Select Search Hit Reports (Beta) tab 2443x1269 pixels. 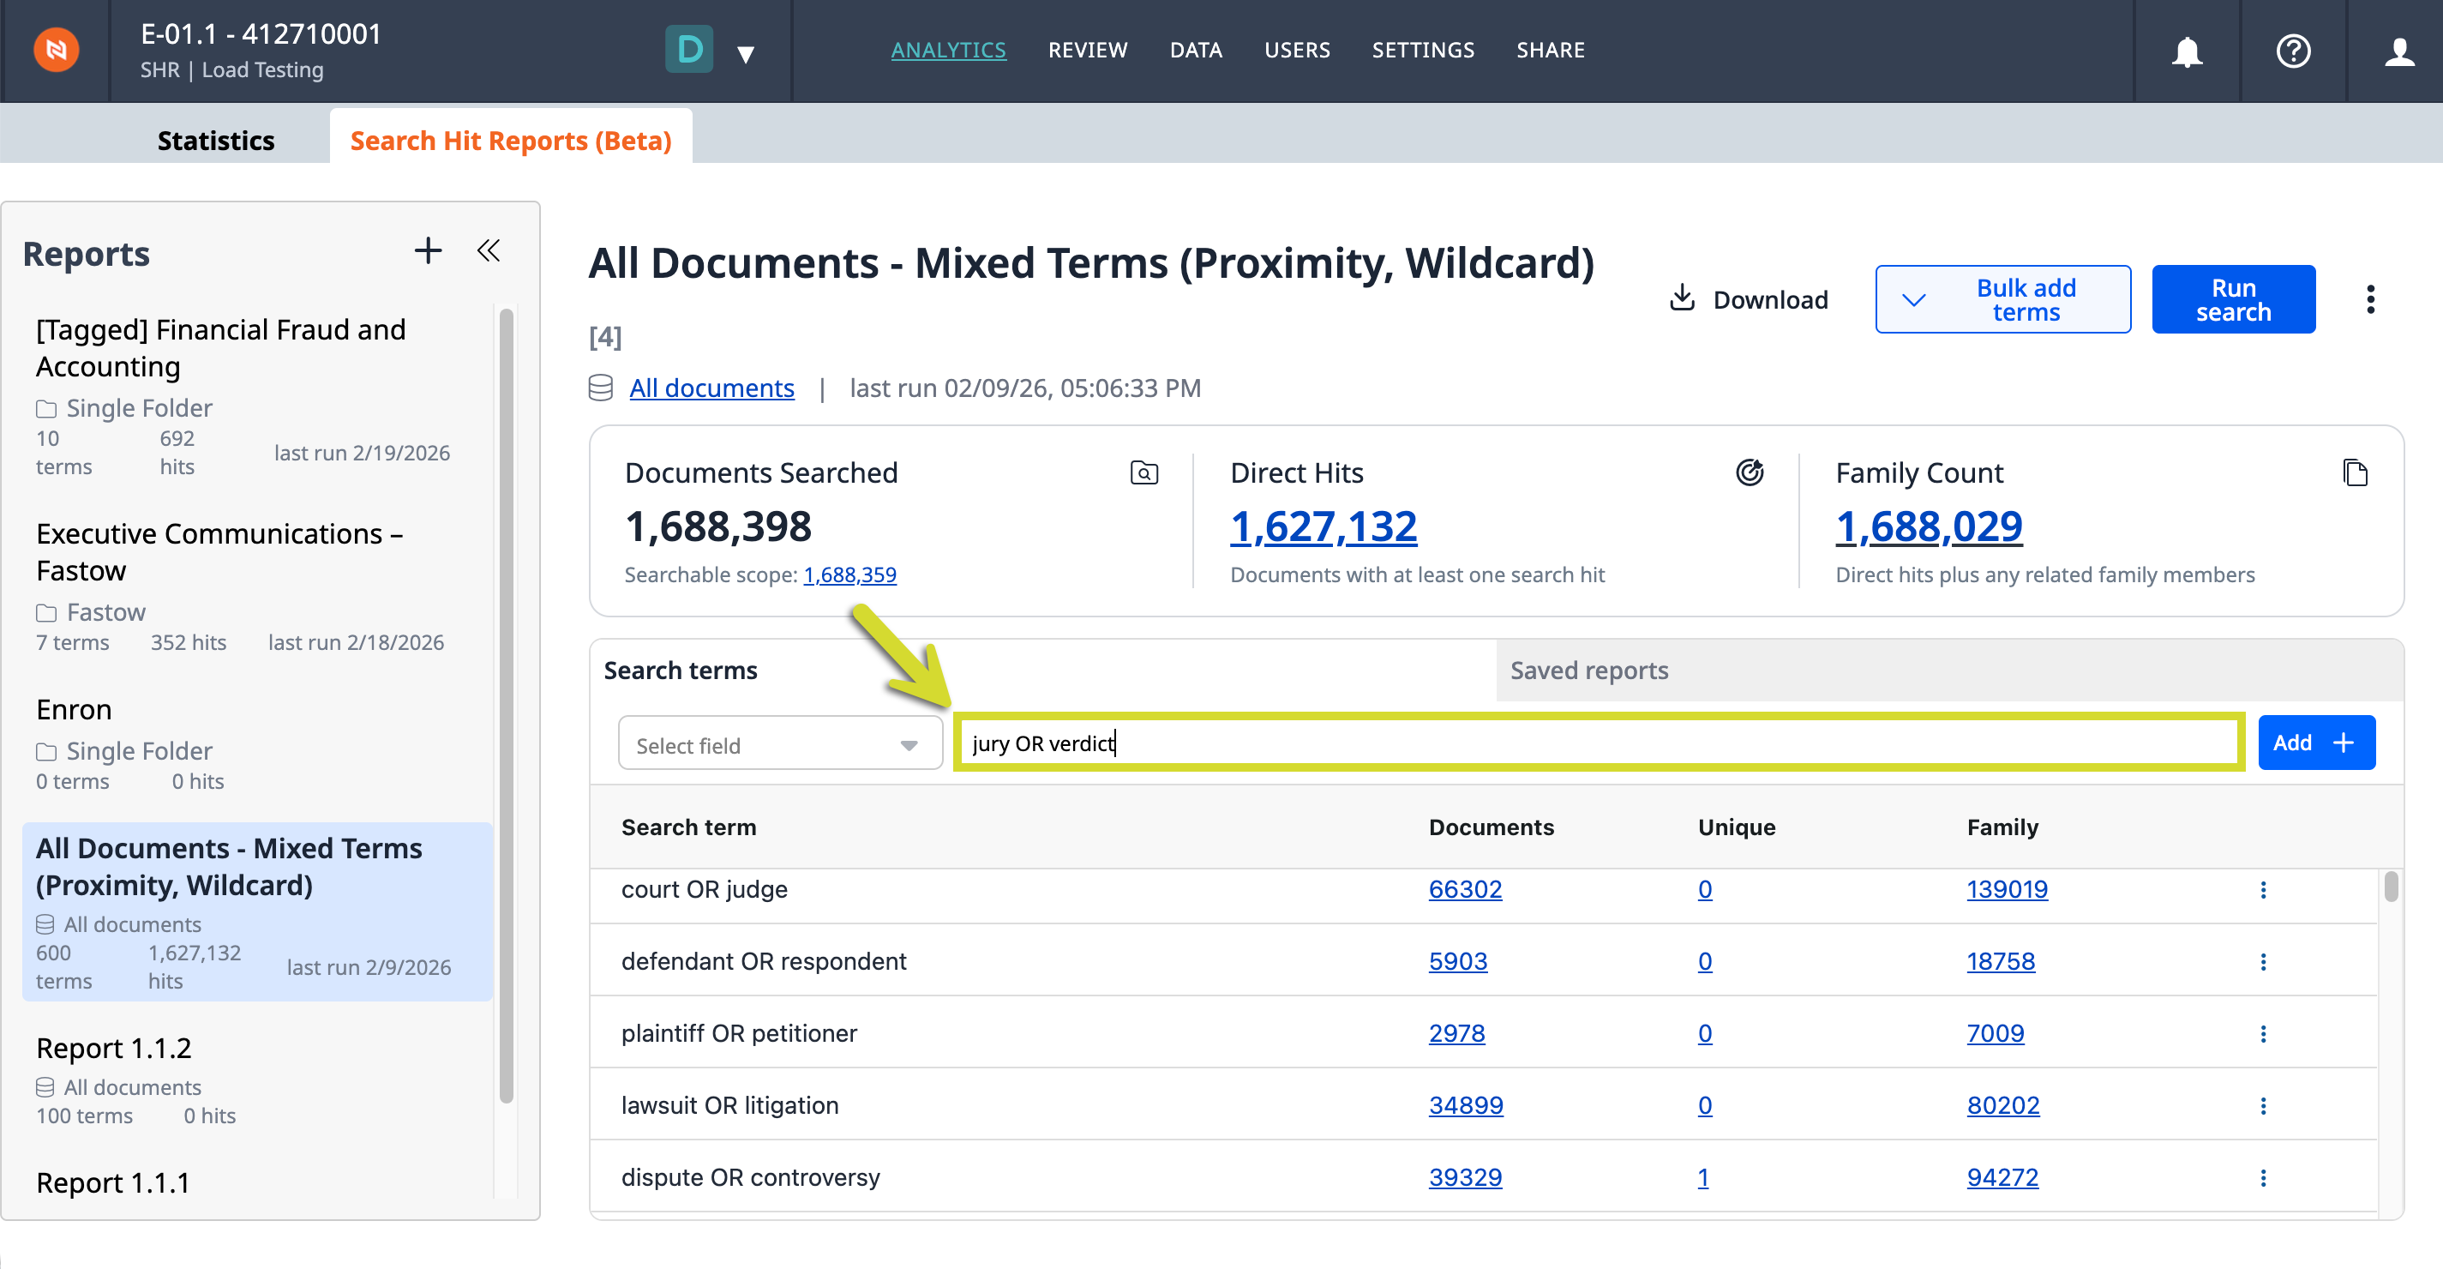coord(511,141)
